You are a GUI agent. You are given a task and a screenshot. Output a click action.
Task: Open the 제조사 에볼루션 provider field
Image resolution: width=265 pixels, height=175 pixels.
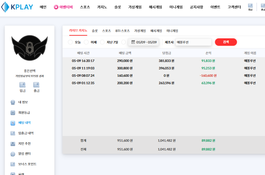(193, 42)
